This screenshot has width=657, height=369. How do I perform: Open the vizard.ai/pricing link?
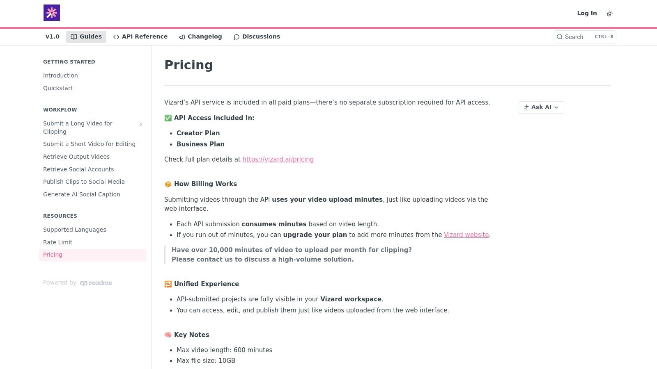tap(278, 159)
